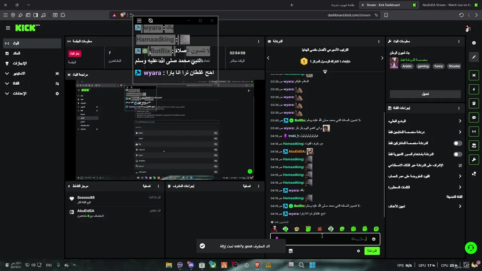Click the Arabic tag chip

tap(407, 66)
